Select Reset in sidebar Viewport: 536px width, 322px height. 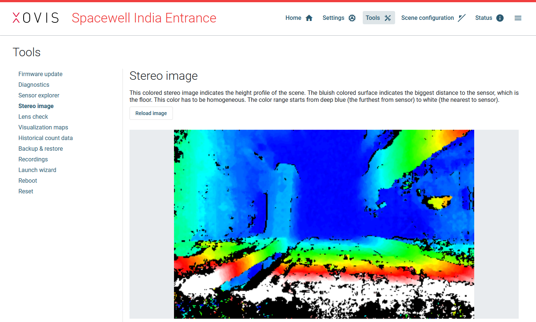(x=26, y=191)
